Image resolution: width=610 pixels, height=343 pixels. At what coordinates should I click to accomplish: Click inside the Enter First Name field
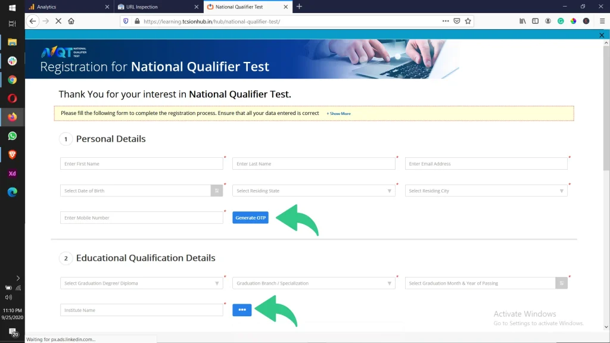[141, 163]
